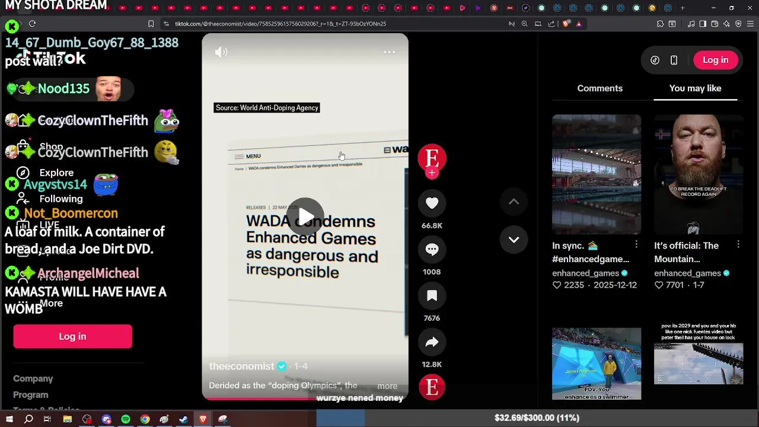Image resolution: width=759 pixels, height=427 pixels.
Task: Open comments via the speech bubble icon
Action: (432, 250)
